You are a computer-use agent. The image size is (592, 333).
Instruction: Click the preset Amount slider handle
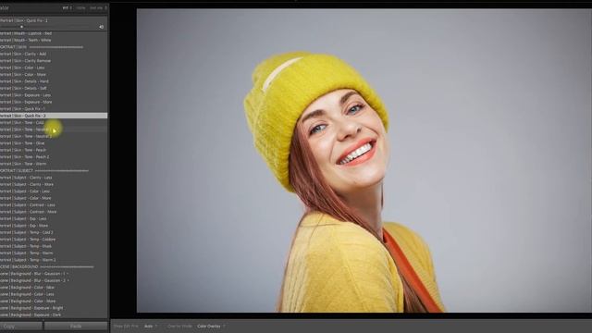tap(21, 27)
